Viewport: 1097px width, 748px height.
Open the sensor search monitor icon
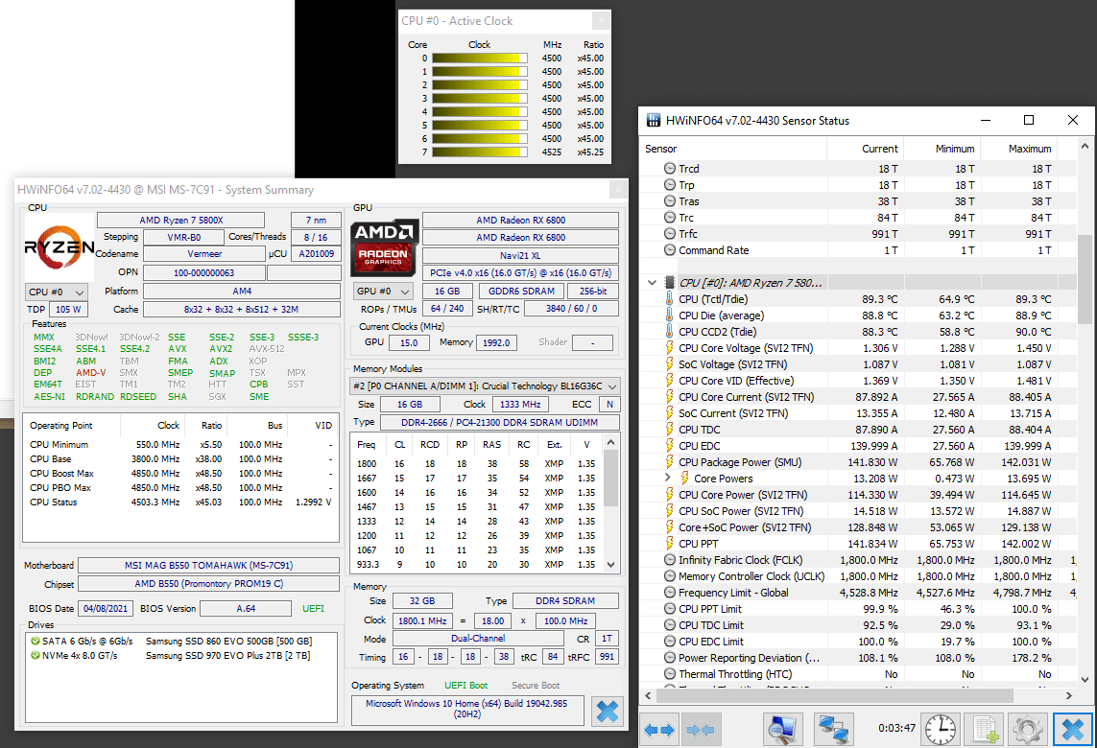pos(782,730)
